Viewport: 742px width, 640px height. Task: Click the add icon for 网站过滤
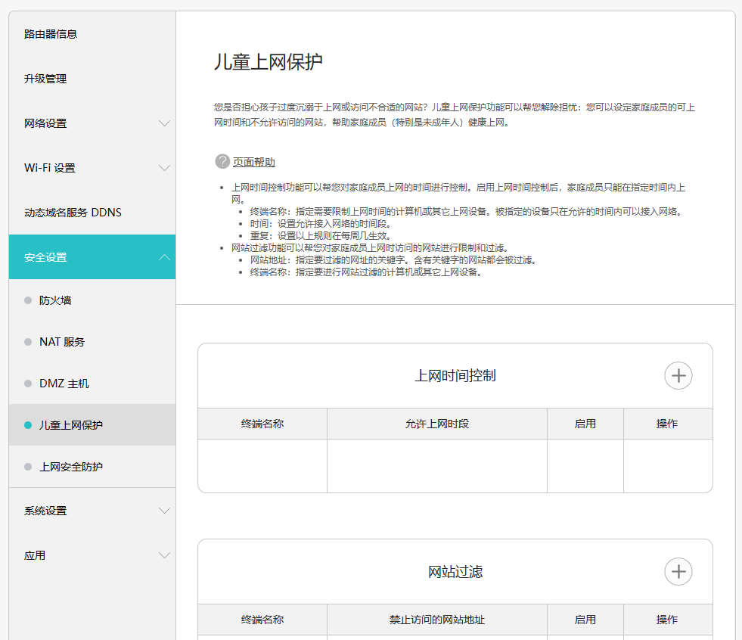(x=678, y=571)
